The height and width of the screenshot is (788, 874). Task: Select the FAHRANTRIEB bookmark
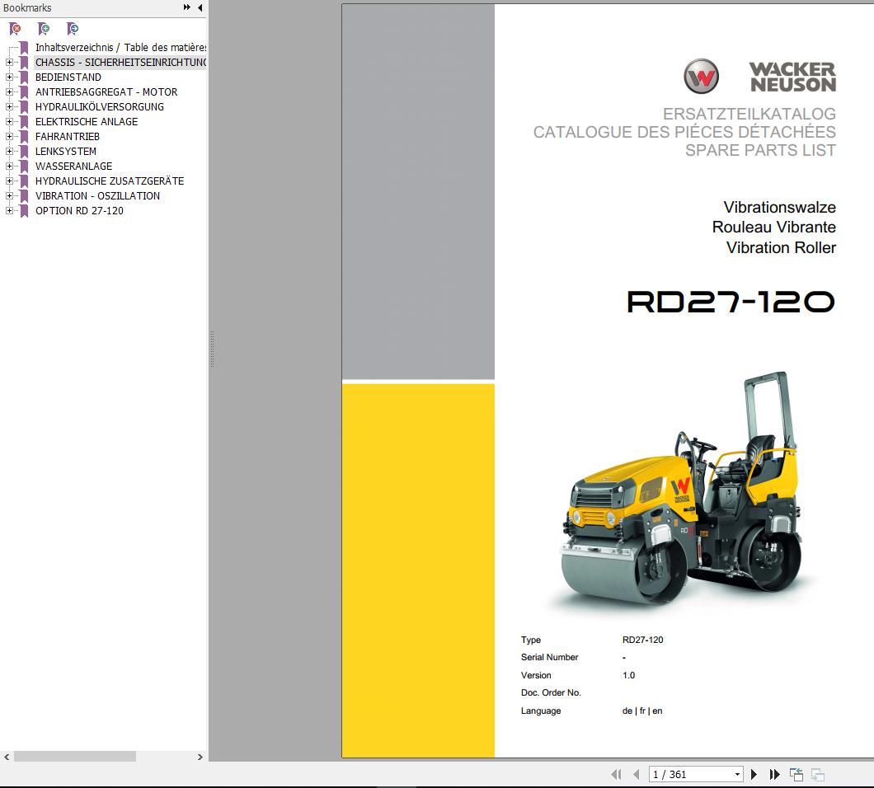click(x=68, y=137)
